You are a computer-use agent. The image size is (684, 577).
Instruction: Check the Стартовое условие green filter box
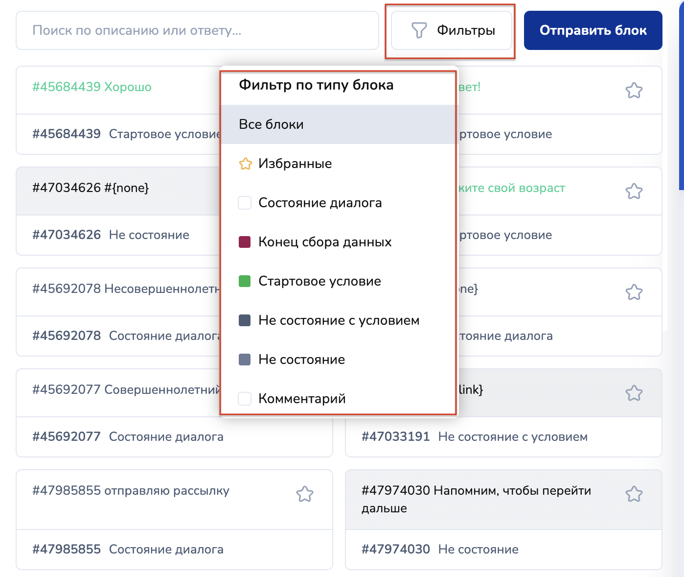pos(245,281)
